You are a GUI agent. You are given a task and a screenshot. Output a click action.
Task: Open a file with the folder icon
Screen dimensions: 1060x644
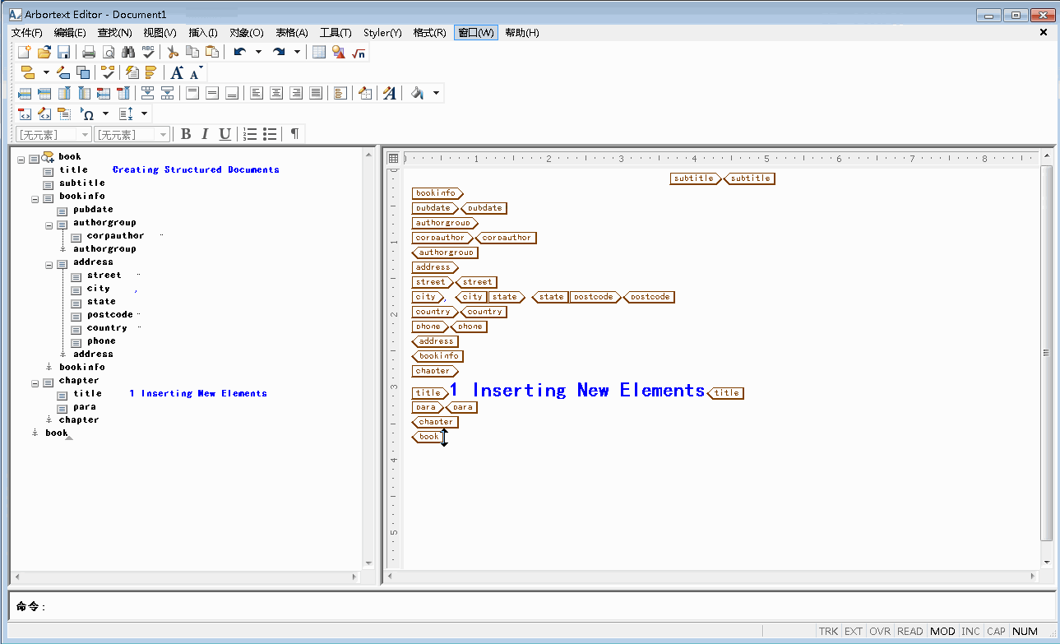pyautogui.click(x=44, y=52)
